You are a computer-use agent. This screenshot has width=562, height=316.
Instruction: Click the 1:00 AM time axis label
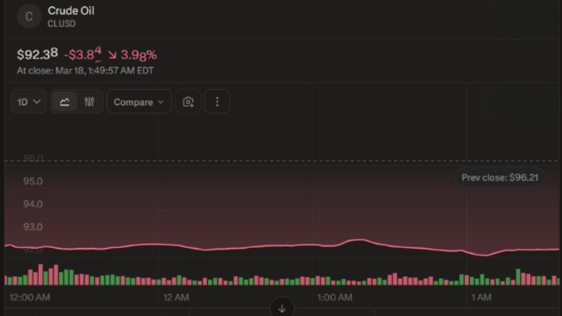click(334, 298)
